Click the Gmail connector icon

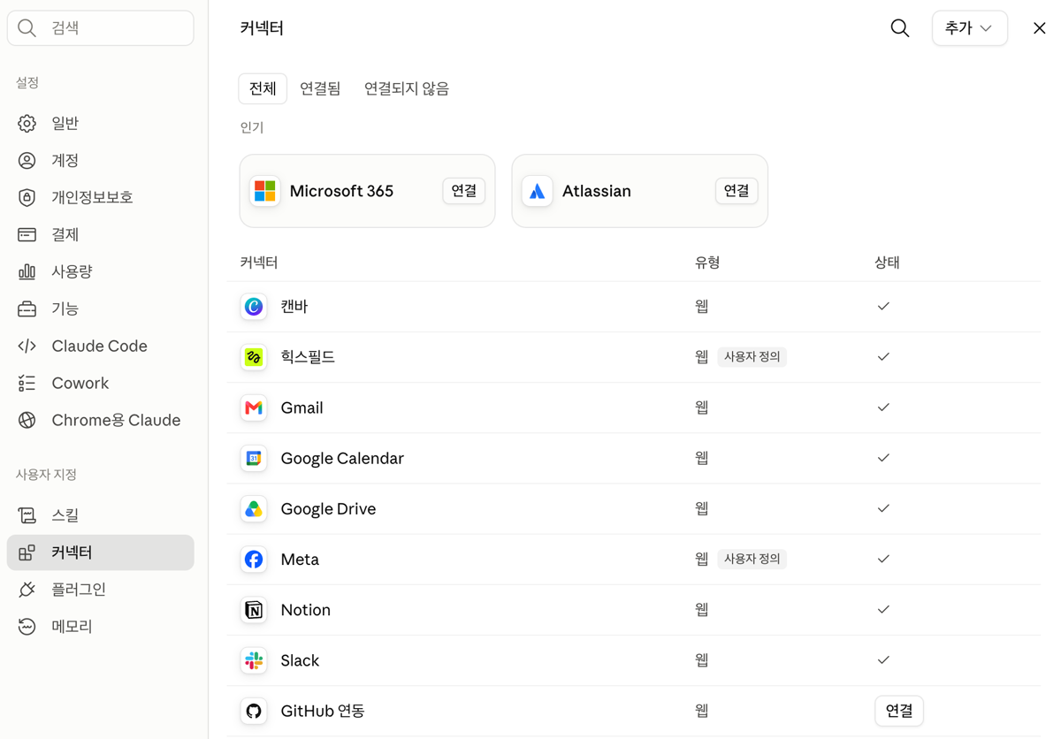tap(254, 408)
